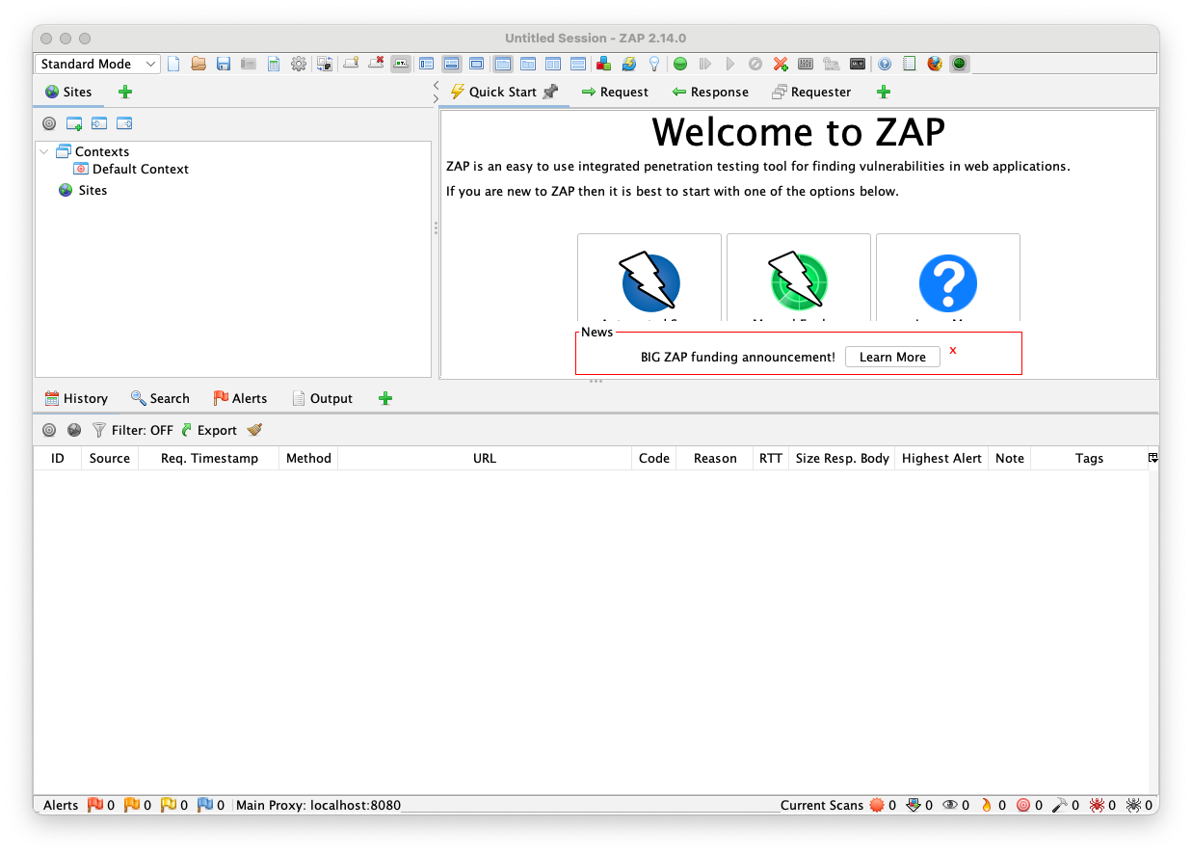Image resolution: width=1192 pixels, height=855 pixels.
Task: Open the Scan Policy Manager icon
Action: 806,65
